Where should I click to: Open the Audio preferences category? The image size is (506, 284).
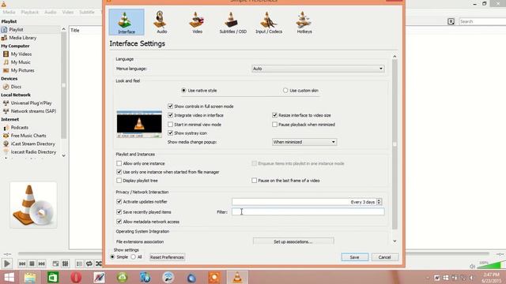[161, 22]
